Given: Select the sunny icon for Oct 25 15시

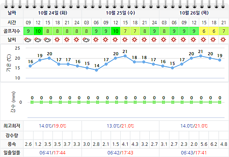Looking at the screenshot, I should [x=125, y=40].
